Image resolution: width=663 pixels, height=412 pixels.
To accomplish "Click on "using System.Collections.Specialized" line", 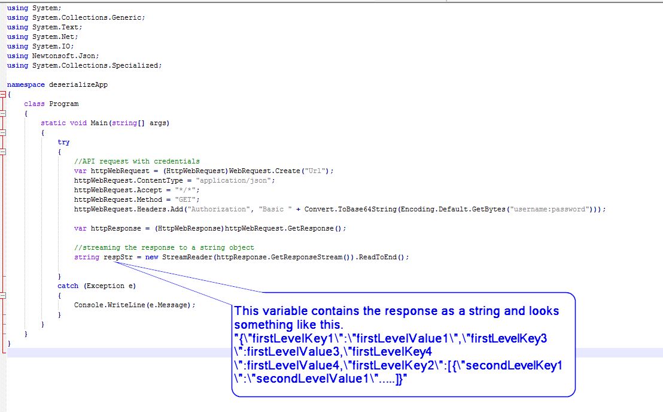I will click(84, 65).
